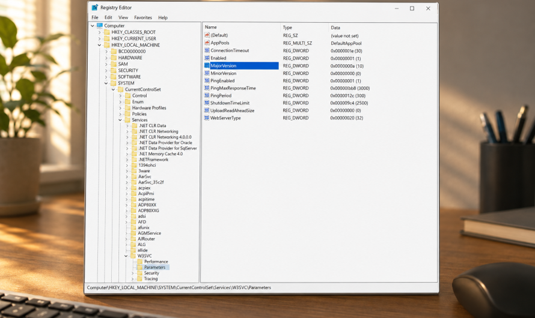Click the SECURITY key folder icon
Screen dimensions: 535x318
[x=114, y=70]
